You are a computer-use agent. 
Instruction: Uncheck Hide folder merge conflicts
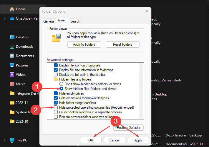[56, 103]
